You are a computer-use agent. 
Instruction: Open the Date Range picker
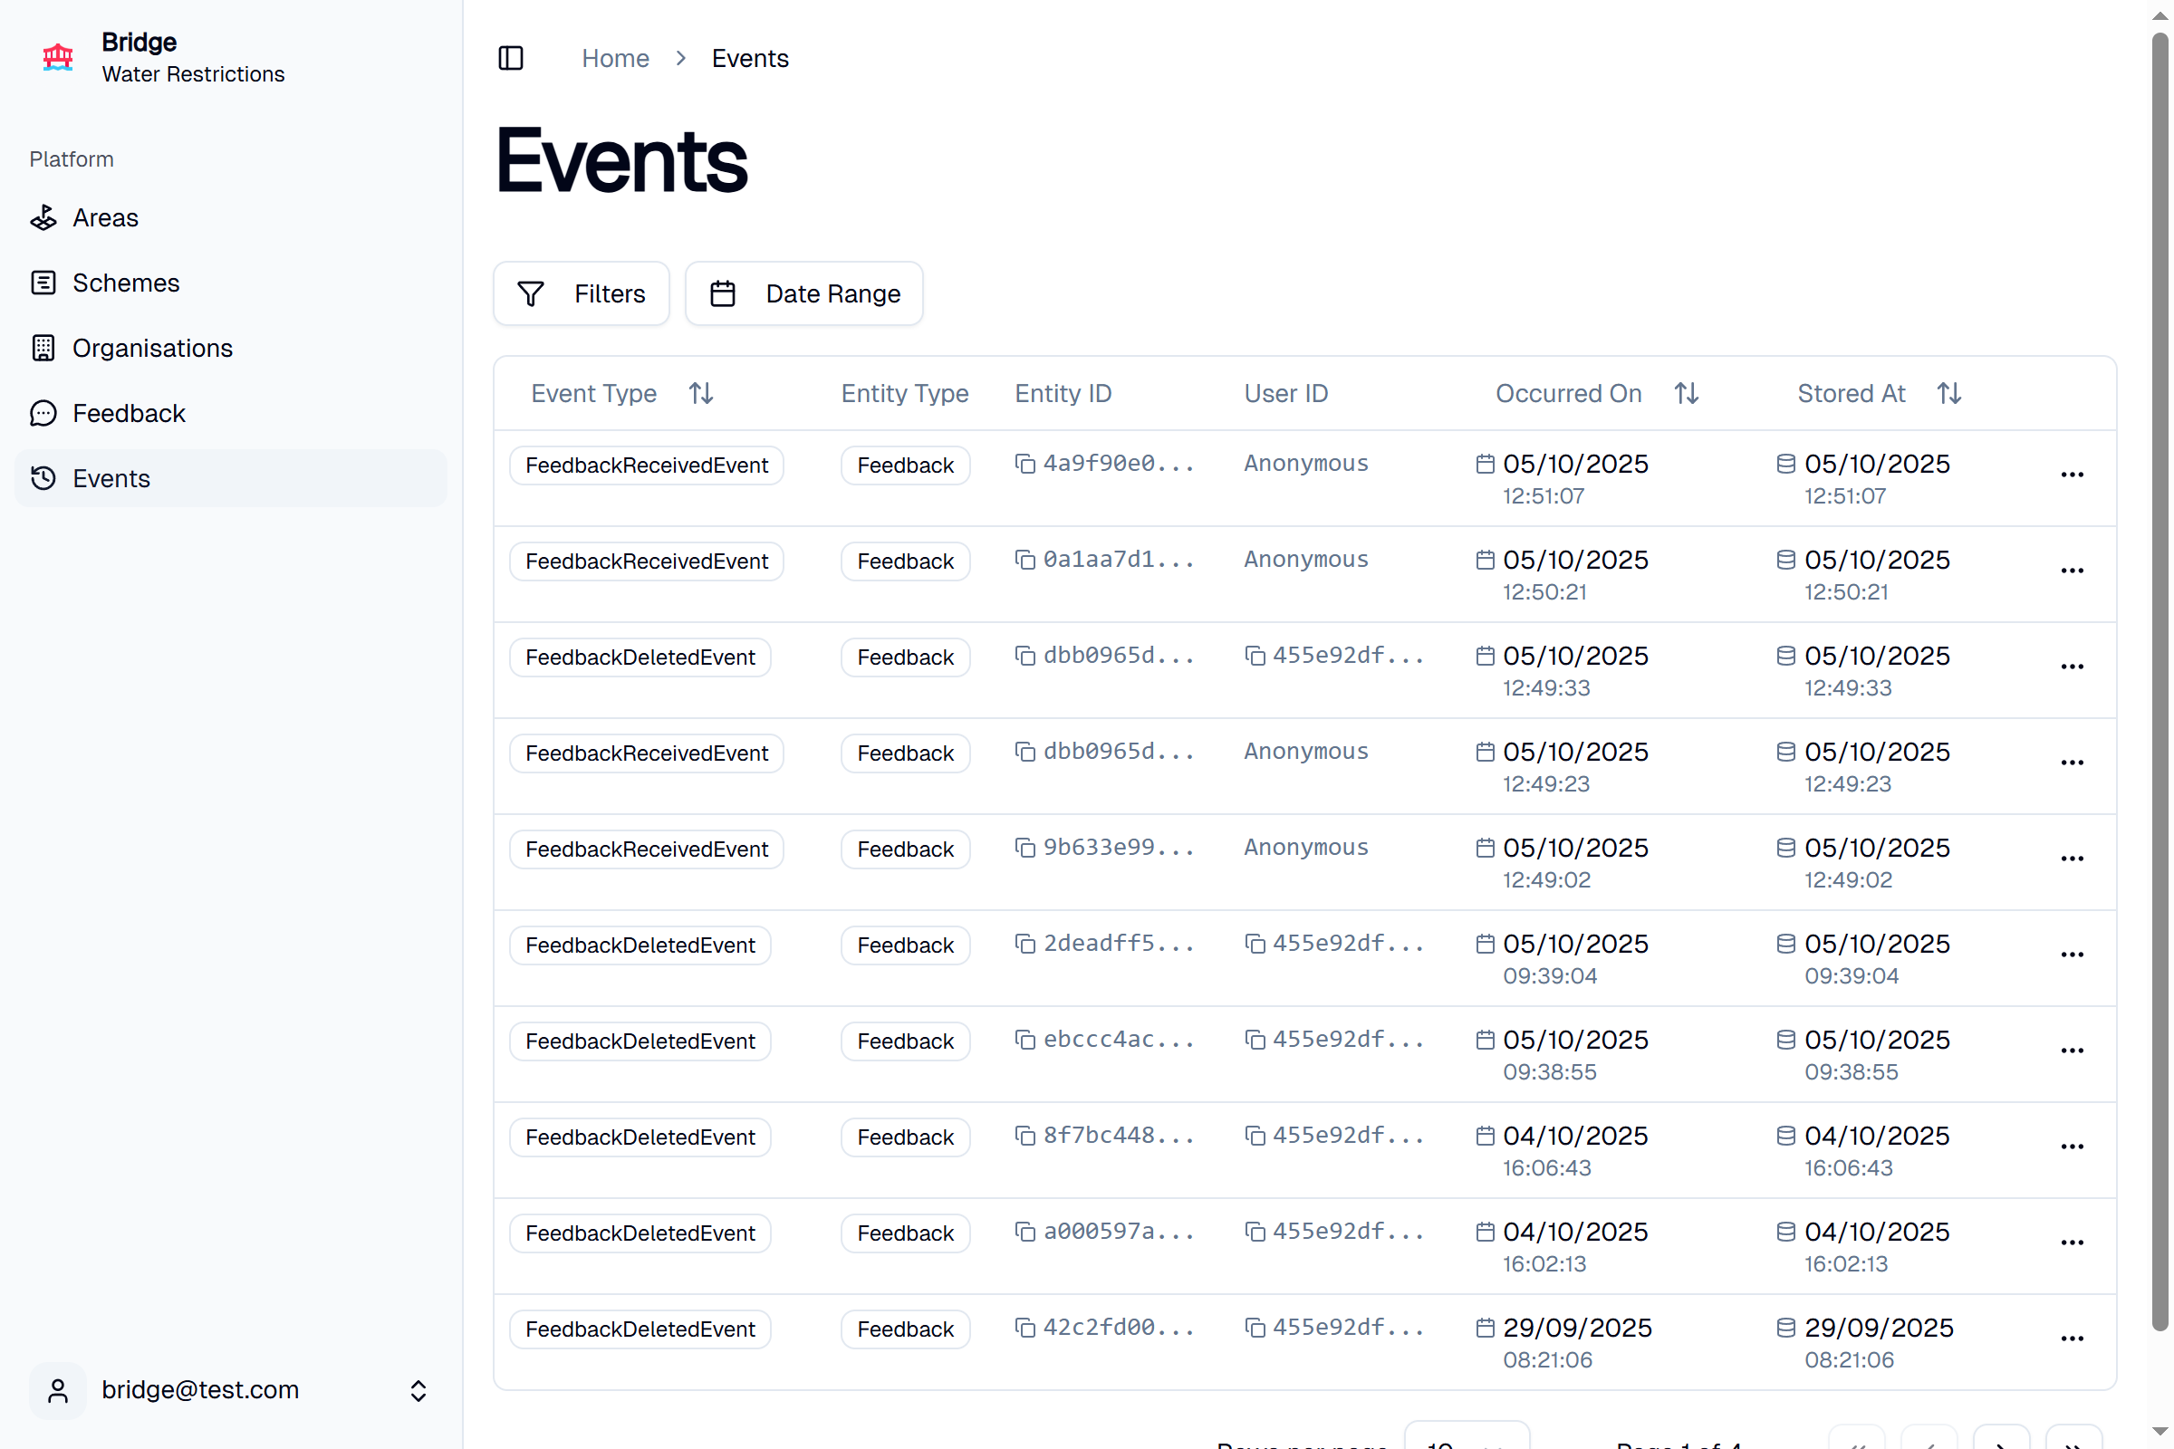(803, 293)
